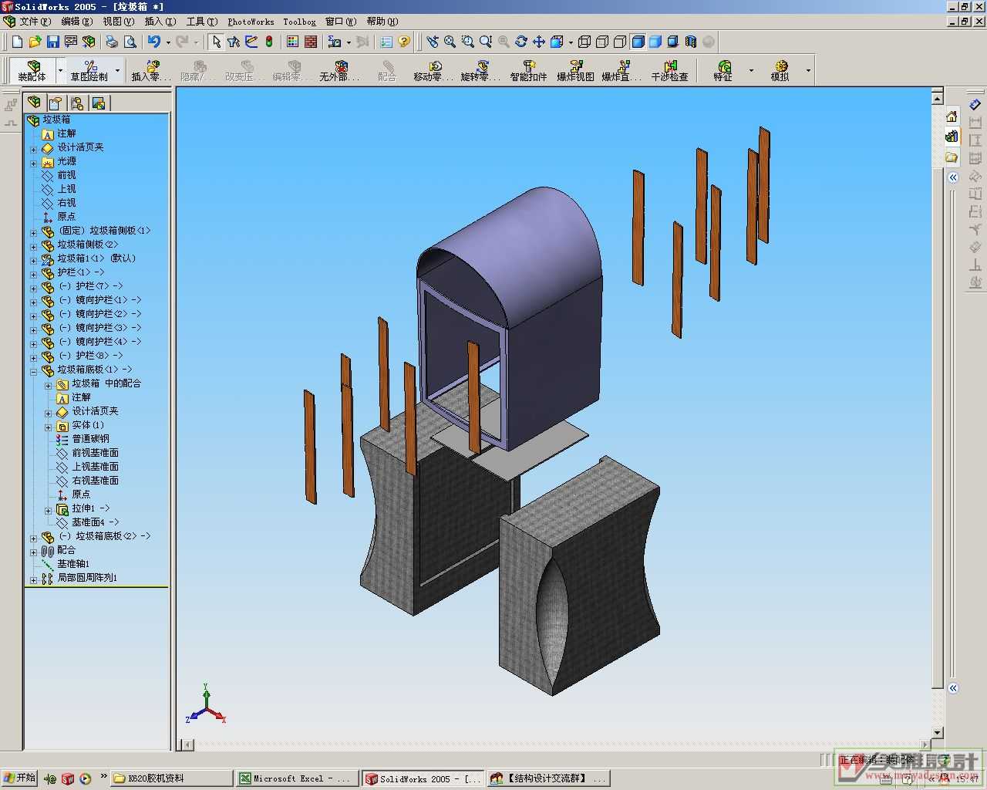Click the Windows 开始 Start button
This screenshot has height=790, width=987.
tap(19, 778)
